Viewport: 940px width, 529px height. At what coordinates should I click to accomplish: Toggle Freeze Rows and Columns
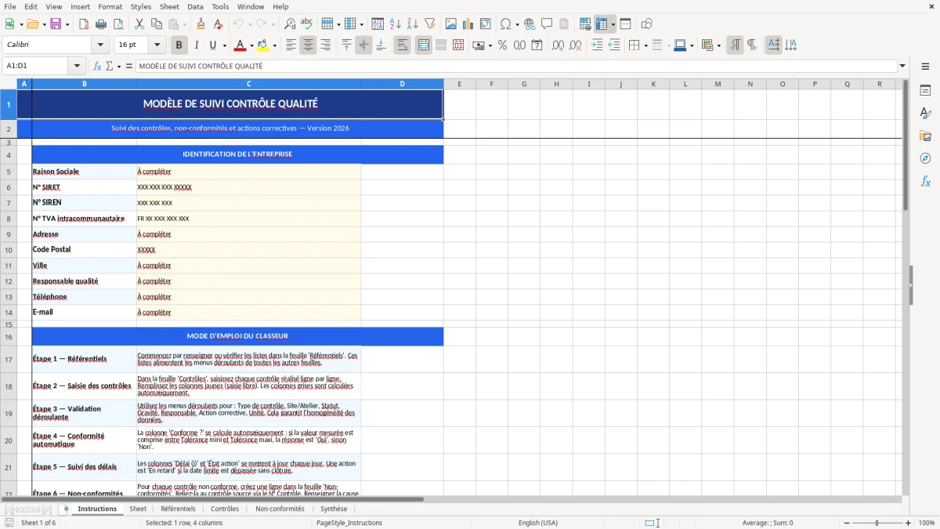click(602, 24)
